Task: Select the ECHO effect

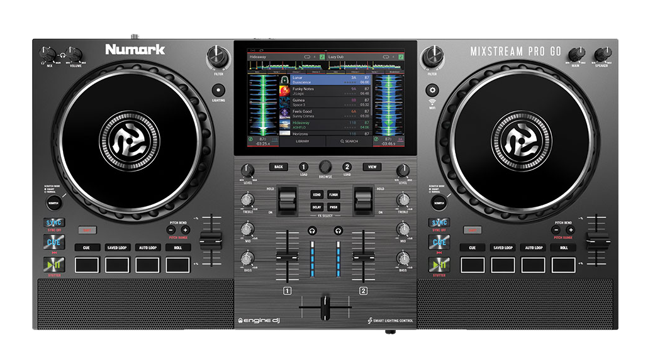Action: [316, 195]
